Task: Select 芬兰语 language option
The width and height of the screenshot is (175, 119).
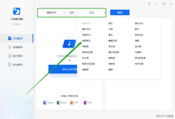Action: click(85, 58)
